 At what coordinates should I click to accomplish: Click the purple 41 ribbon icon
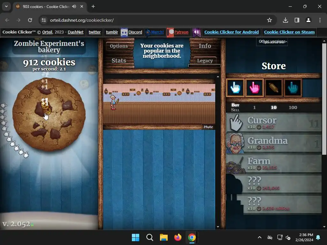coord(196,32)
